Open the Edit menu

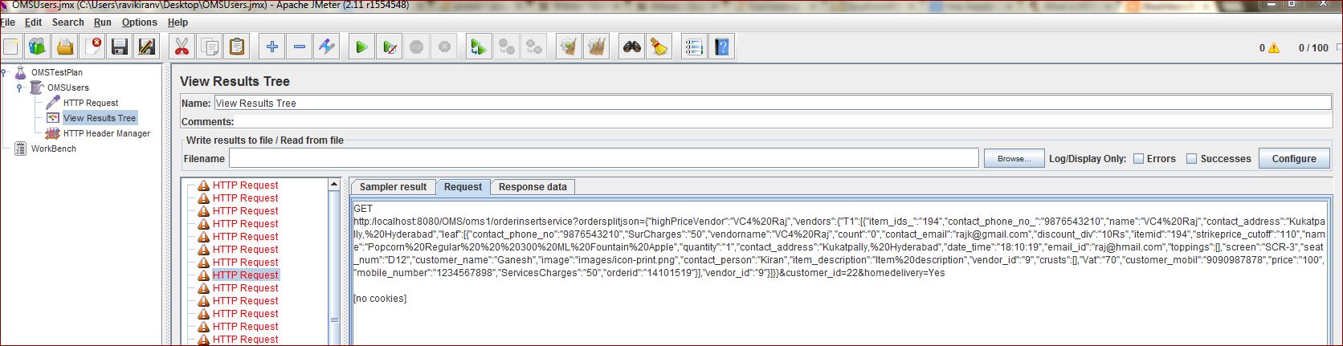pyautogui.click(x=33, y=22)
